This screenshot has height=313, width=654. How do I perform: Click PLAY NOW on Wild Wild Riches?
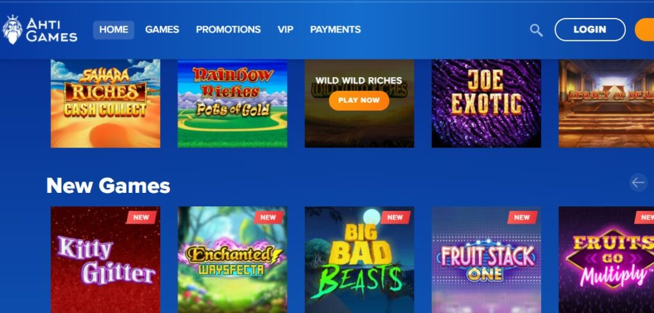359,100
